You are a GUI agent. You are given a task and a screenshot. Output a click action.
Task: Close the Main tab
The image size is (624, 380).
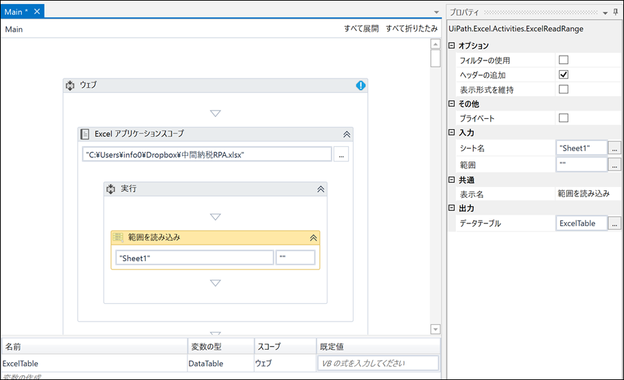(37, 12)
